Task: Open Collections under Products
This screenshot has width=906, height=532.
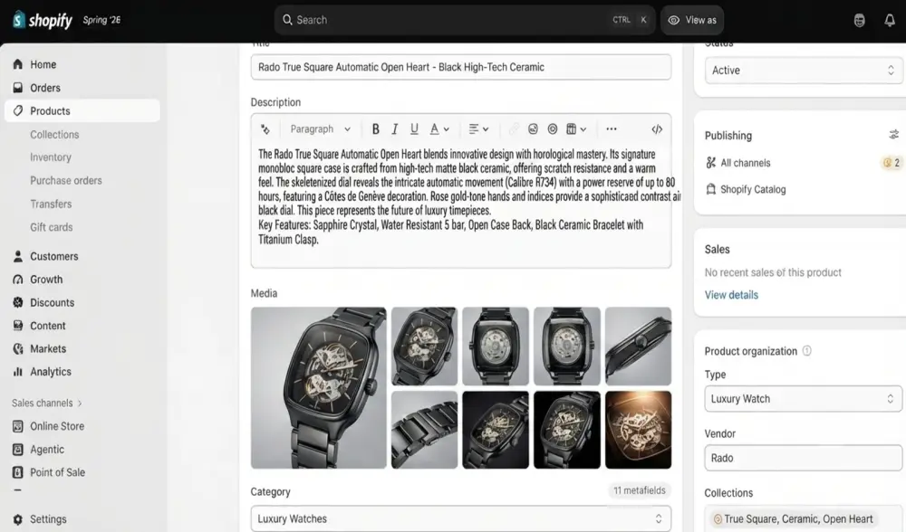Action: pos(54,135)
